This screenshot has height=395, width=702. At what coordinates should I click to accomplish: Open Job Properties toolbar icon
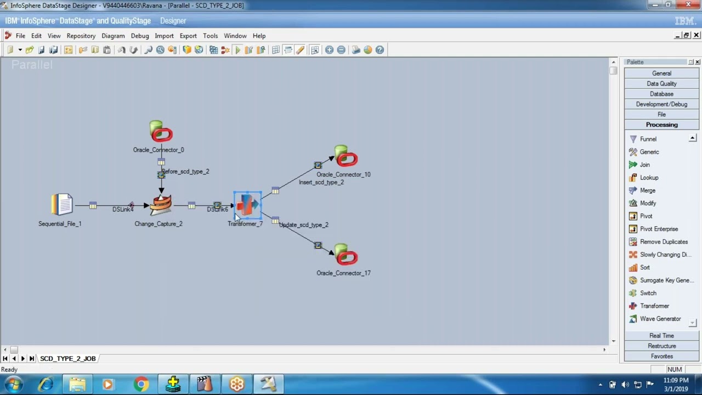pyautogui.click(x=69, y=50)
